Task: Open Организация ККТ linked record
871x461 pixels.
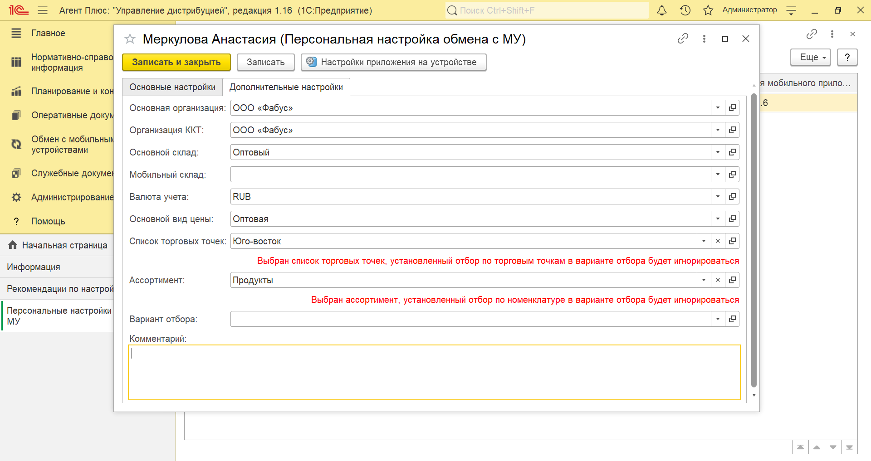Action: point(732,130)
